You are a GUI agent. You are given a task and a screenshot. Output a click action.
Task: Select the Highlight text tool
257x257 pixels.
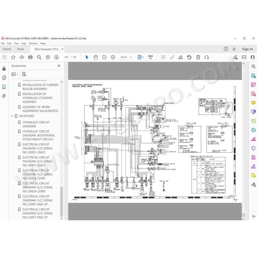pyautogui.click(x=172, y=57)
